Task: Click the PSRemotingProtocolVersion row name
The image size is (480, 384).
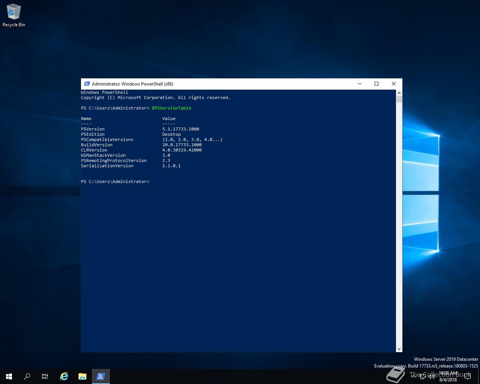Action: [x=114, y=160]
